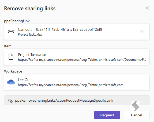Viewport: 154px width, 122px height.
Task: Click the Remove sharing links dialog heading
Action: point(30,9)
